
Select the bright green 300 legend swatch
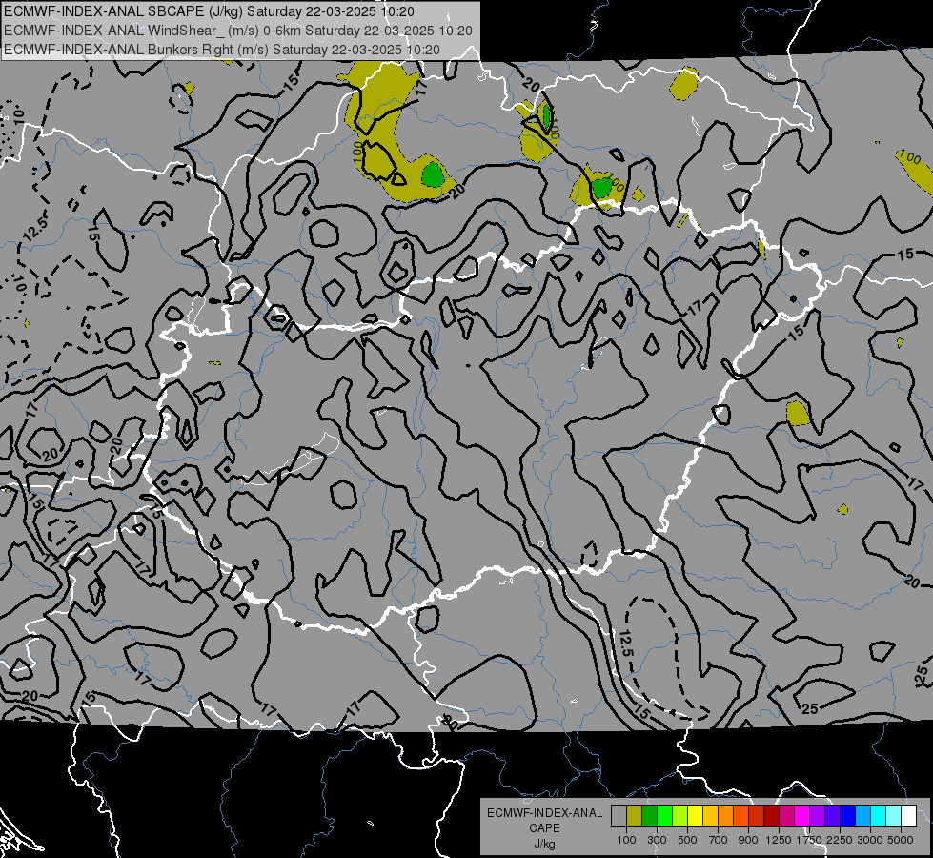pos(664,816)
